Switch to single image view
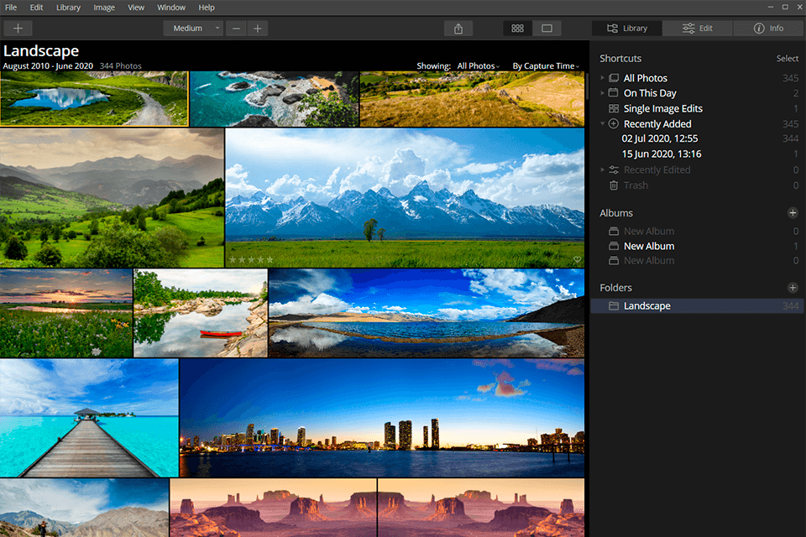The width and height of the screenshot is (806, 537). coord(547,29)
